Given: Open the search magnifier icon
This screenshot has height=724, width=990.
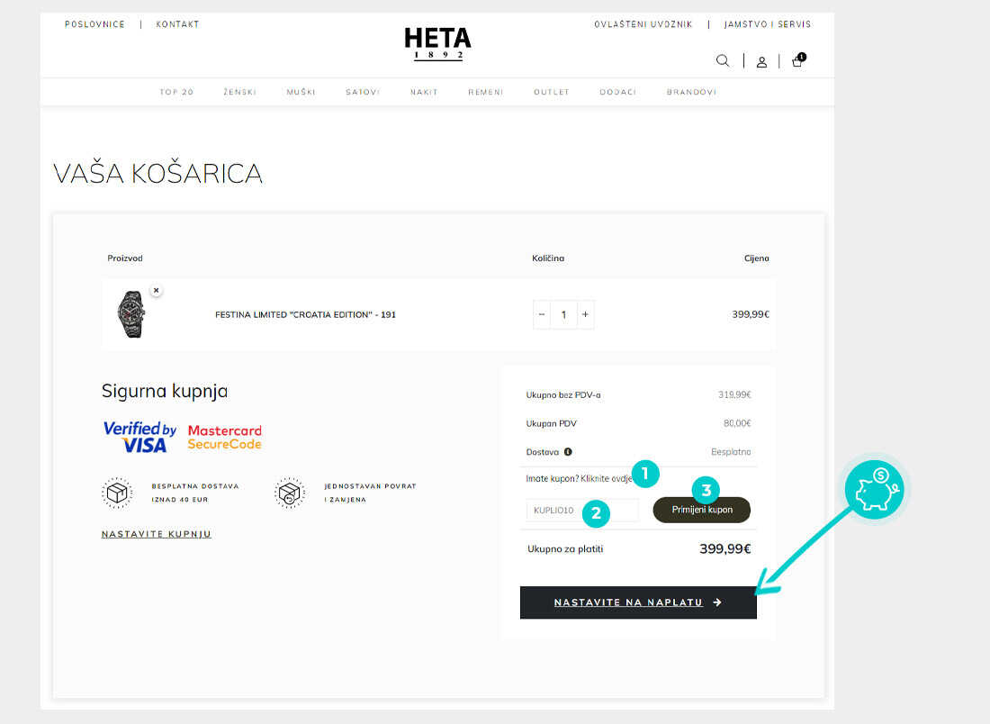Looking at the screenshot, I should click(x=723, y=60).
